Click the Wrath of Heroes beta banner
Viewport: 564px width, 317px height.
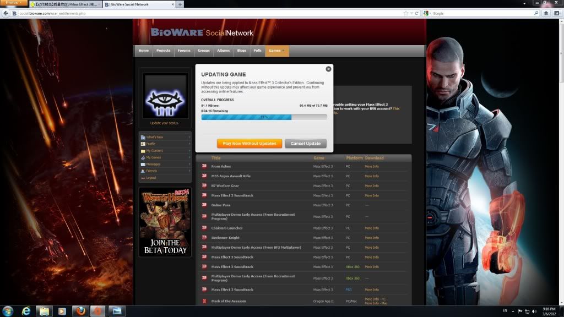click(164, 223)
